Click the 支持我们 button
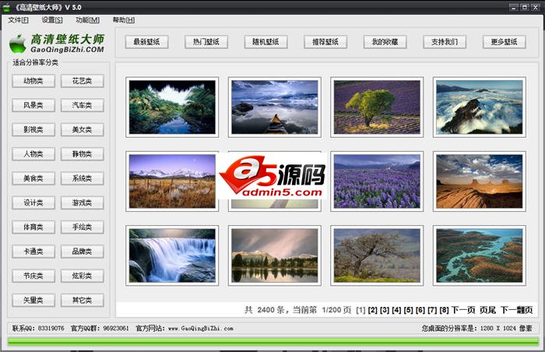 [445, 42]
